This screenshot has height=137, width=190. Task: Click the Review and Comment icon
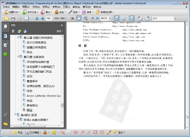98,12
